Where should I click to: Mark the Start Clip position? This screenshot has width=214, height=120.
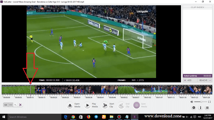[x=105, y=105]
